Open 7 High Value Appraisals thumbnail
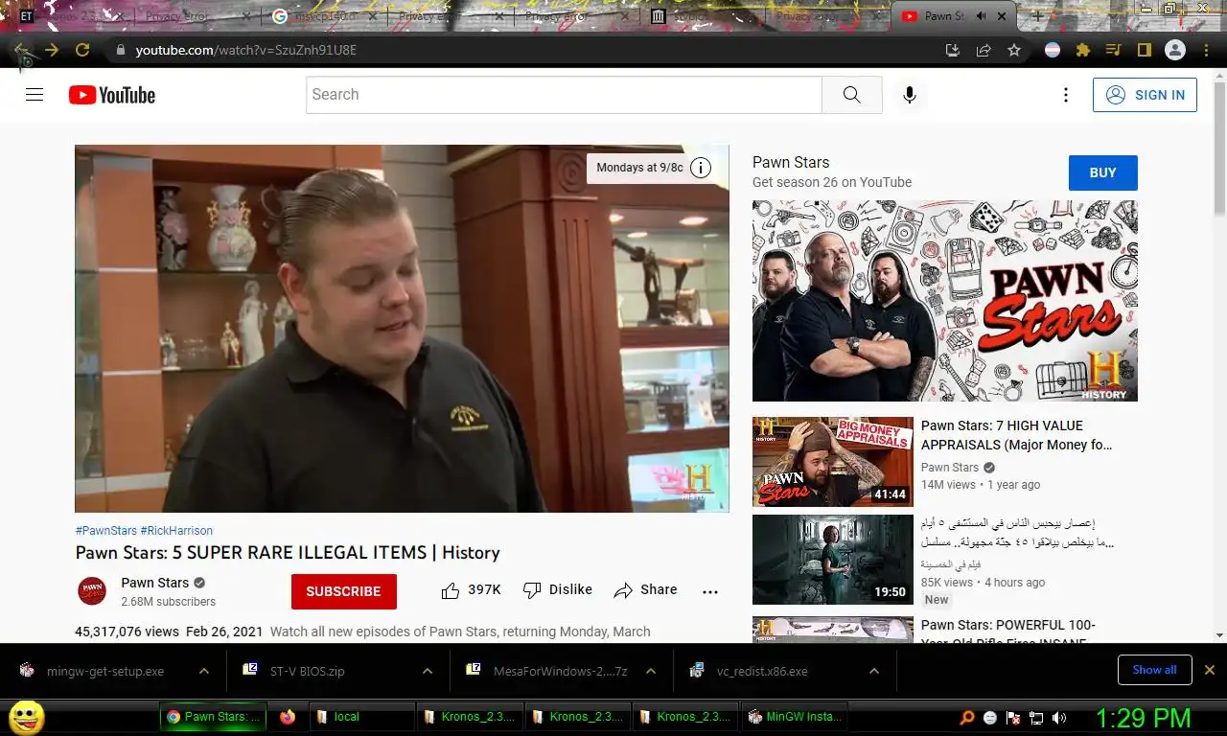Screen dimensions: 1227x736 click(833, 462)
